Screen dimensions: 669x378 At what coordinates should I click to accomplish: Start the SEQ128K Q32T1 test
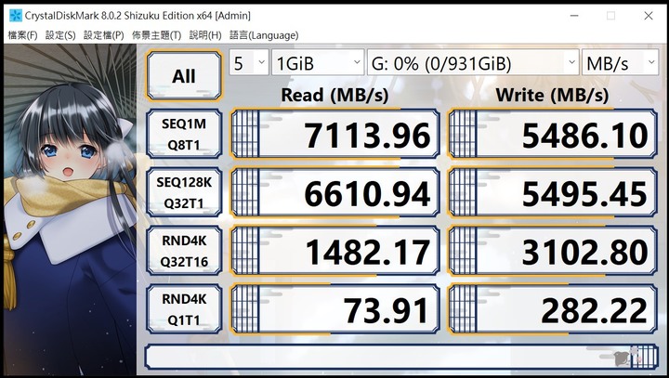pos(184,192)
